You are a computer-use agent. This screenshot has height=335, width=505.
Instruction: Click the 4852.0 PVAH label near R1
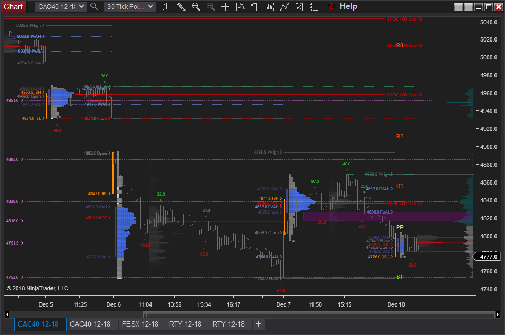379,189
